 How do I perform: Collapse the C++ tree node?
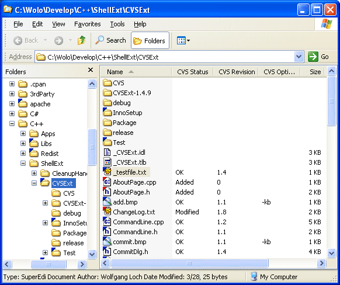tap(12, 124)
